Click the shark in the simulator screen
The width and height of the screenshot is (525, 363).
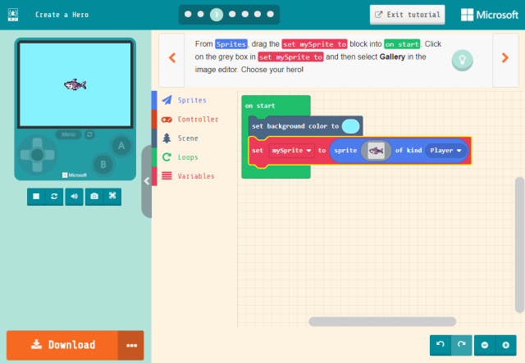pyautogui.click(x=75, y=84)
